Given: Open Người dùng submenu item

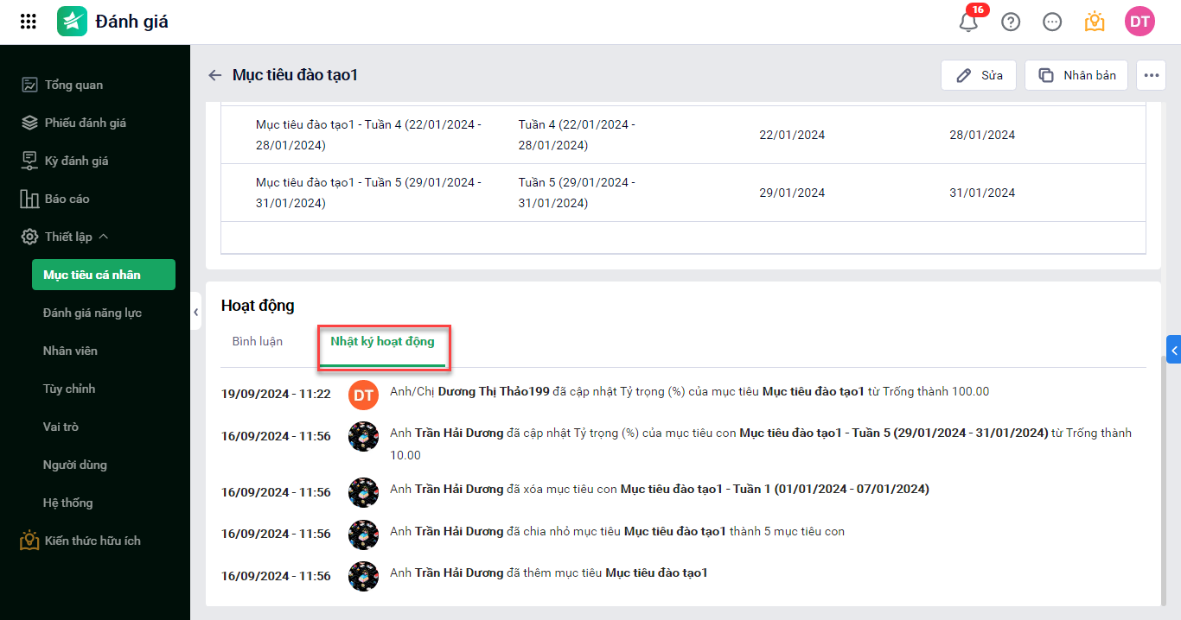Looking at the screenshot, I should [x=75, y=465].
